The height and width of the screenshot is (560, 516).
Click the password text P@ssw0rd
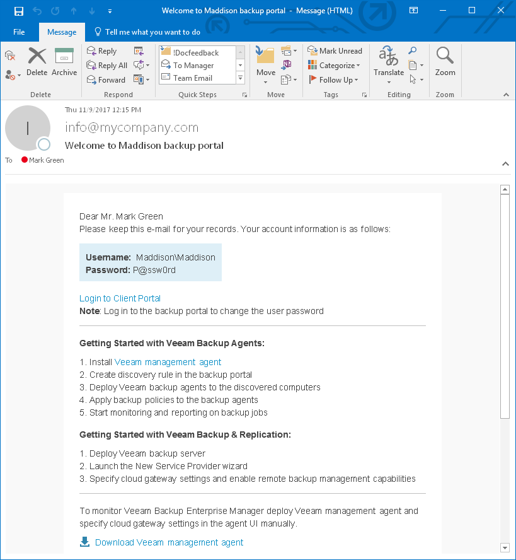tap(154, 270)
